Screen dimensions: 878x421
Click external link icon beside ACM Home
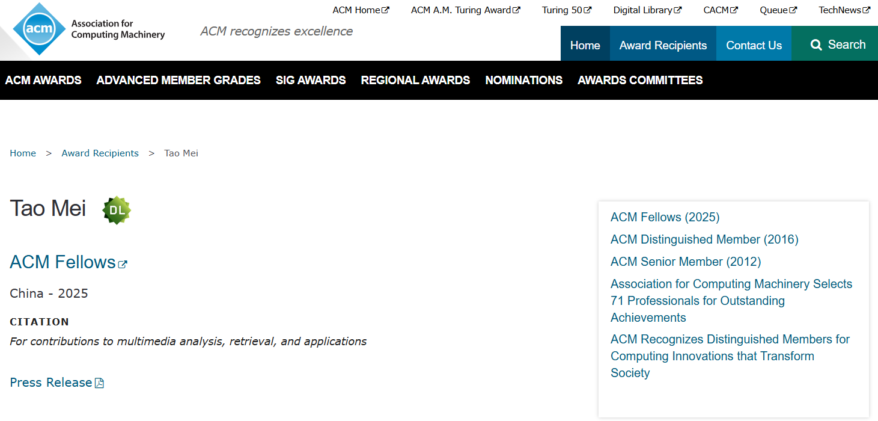click(x=385, y=10)
